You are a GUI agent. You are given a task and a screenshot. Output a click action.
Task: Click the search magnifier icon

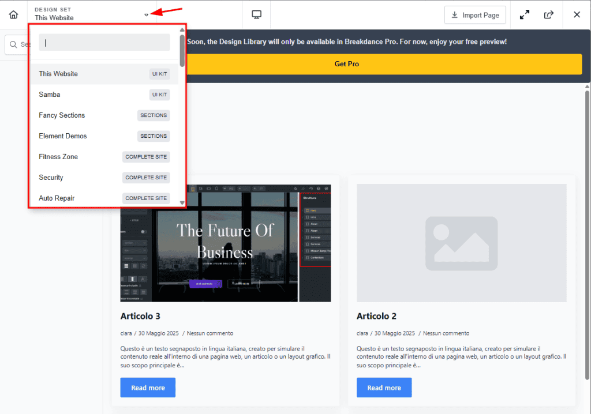point(13,44)
